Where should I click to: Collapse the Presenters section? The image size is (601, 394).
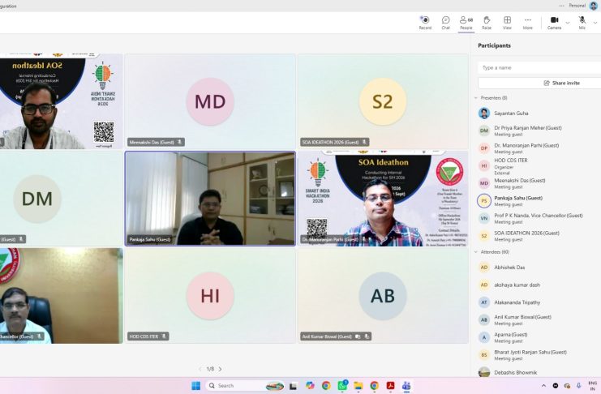coord(476,98)
